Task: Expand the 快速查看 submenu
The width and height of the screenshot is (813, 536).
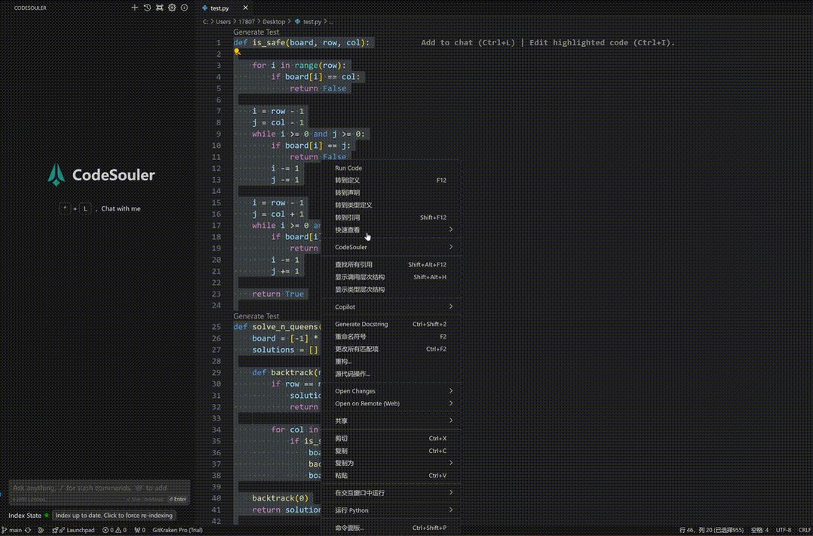Action: [391, 229]
